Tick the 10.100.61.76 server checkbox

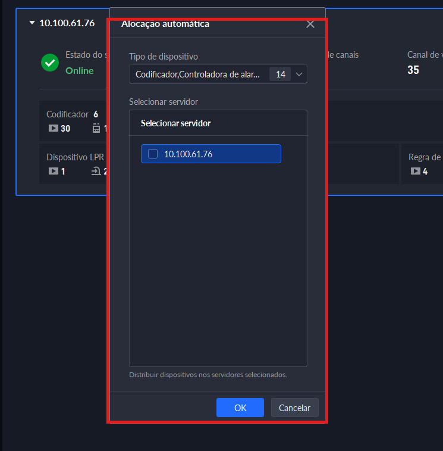click(153, 154)
